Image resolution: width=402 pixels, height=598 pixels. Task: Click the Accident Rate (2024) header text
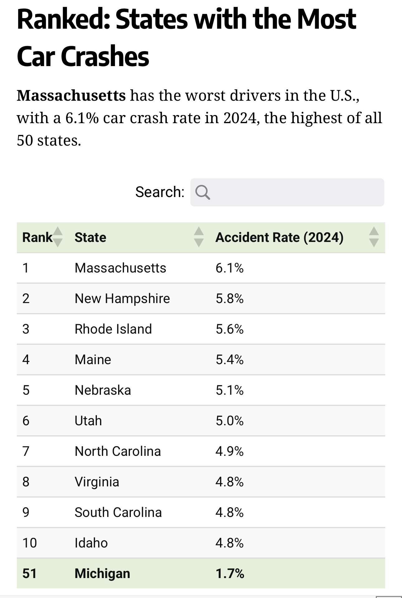pos(279,238)
